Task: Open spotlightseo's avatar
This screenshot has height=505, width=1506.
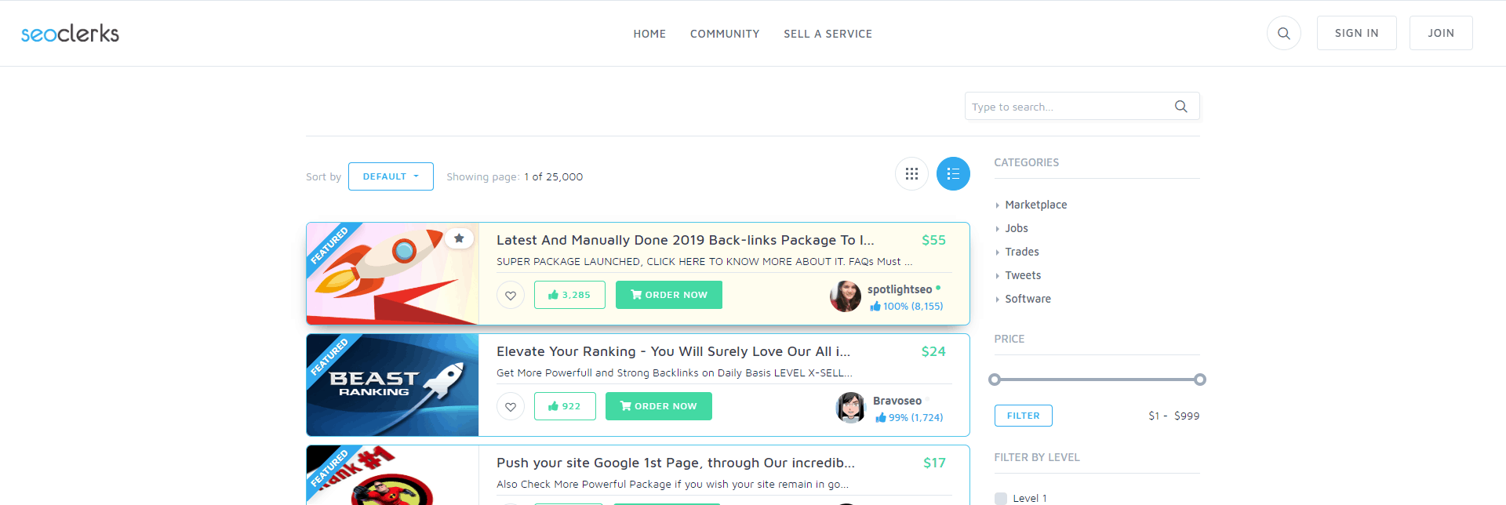Action: [x=846, y=296]
